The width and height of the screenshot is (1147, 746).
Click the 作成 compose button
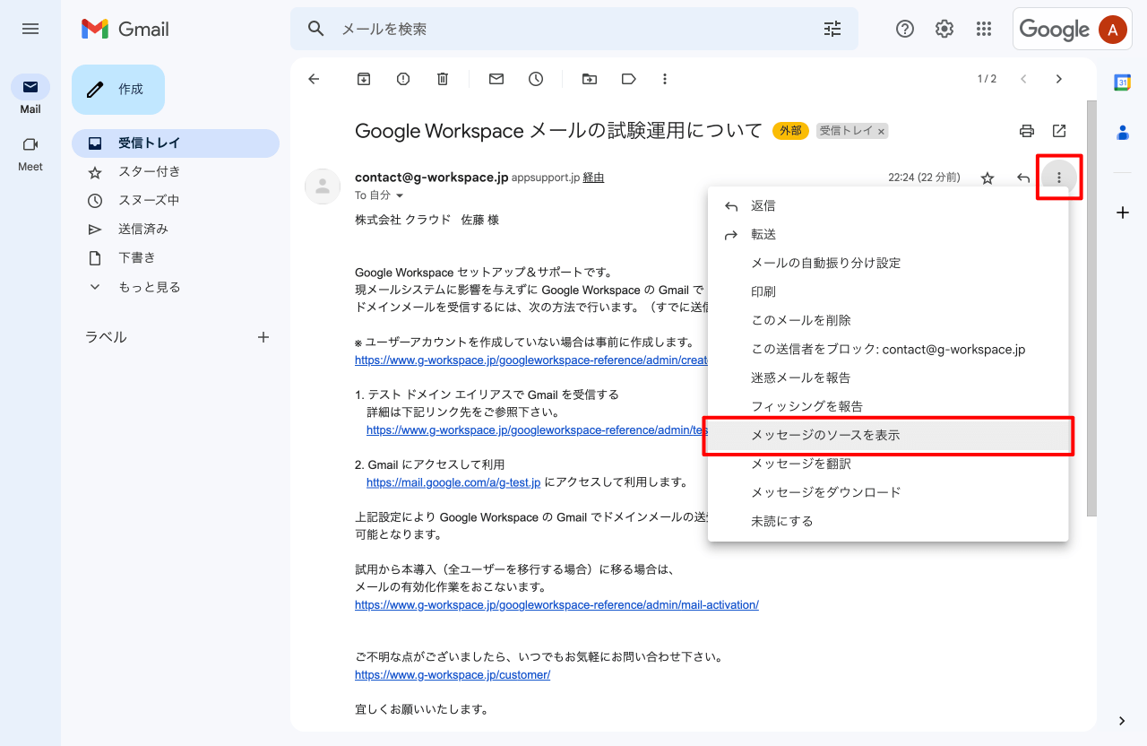[118, 90]
